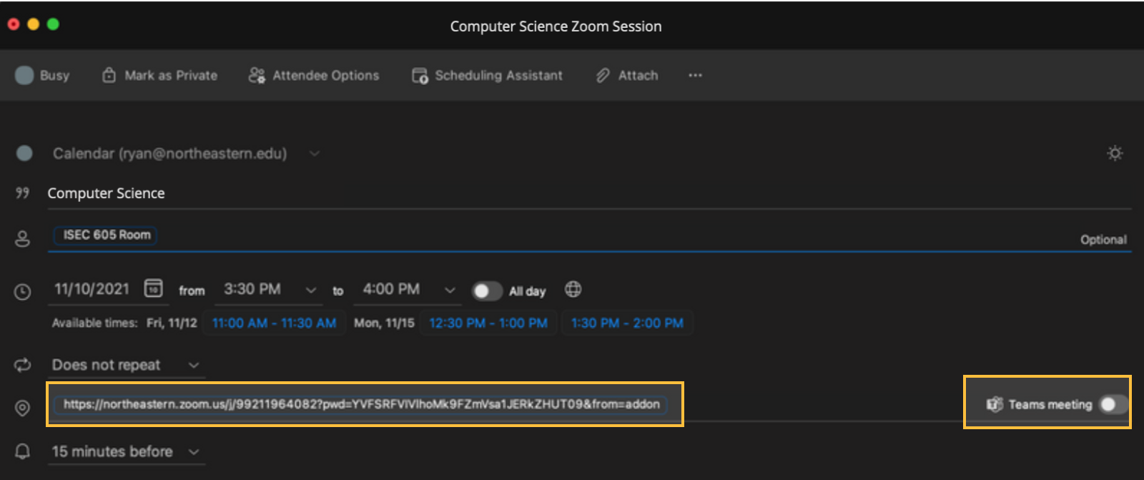Viewport: 1144px width, 480px height.
Task: Expand the start time 3:30 PM dropdown
Action: point(310,290)
